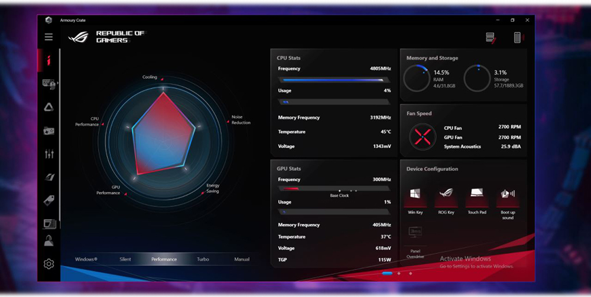Go to the second dashboard page dot
This screenshot has width=591, height=297.
click(399, 273)
